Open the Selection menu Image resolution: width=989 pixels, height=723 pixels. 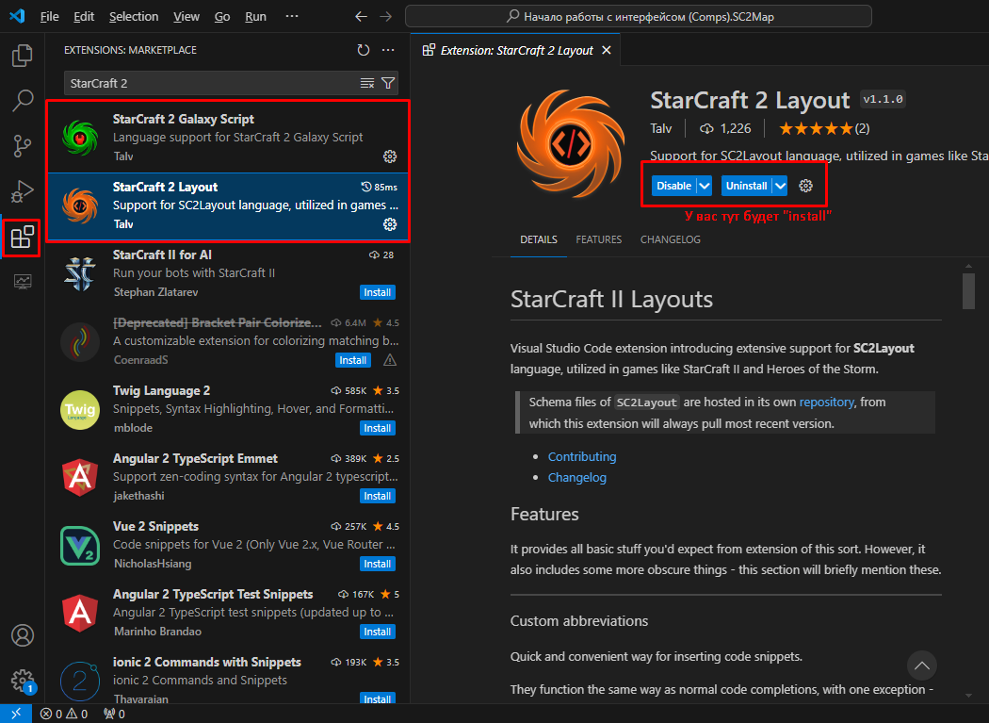point(134,17)
